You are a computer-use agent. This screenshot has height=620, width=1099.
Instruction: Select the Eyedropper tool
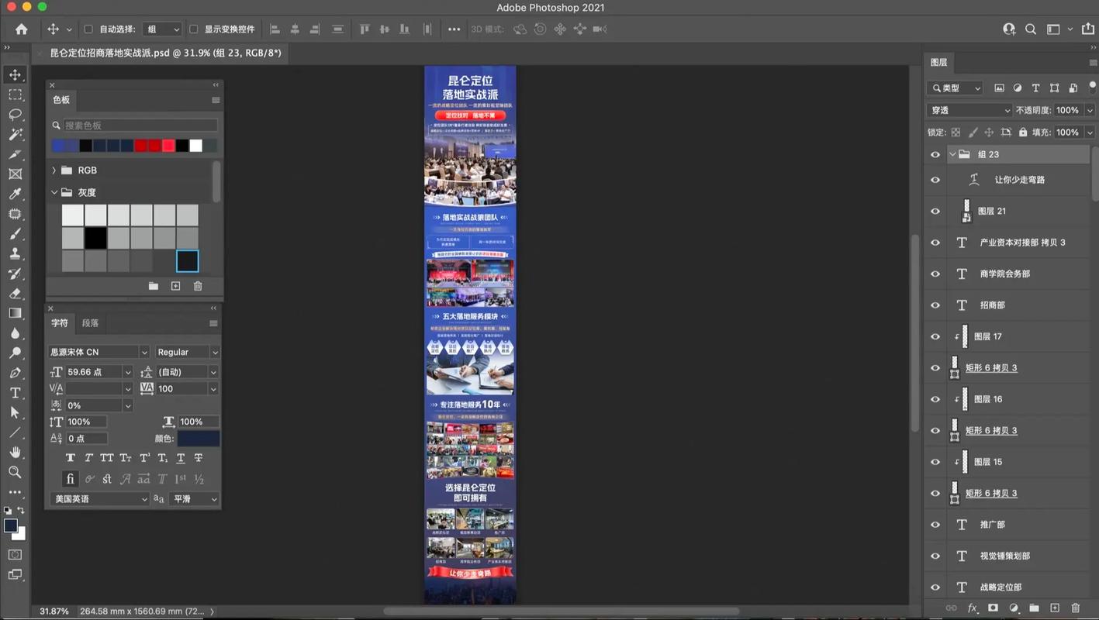pos(15,194)
